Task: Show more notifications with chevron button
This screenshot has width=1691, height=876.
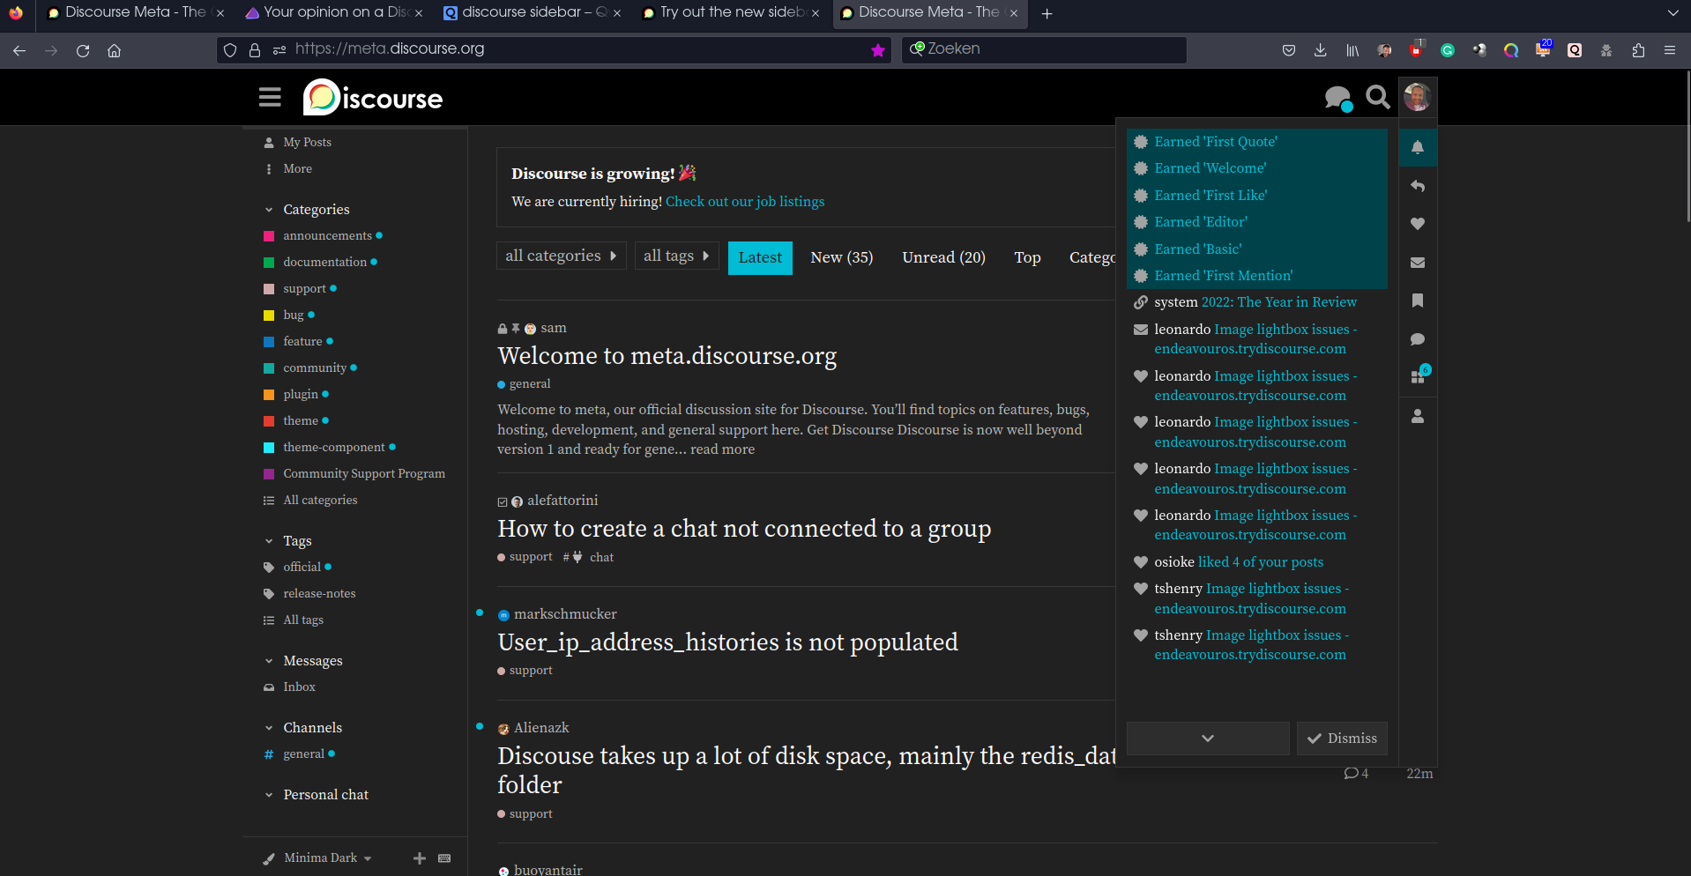Action: pyautogui.click(x=1208, y=739)
